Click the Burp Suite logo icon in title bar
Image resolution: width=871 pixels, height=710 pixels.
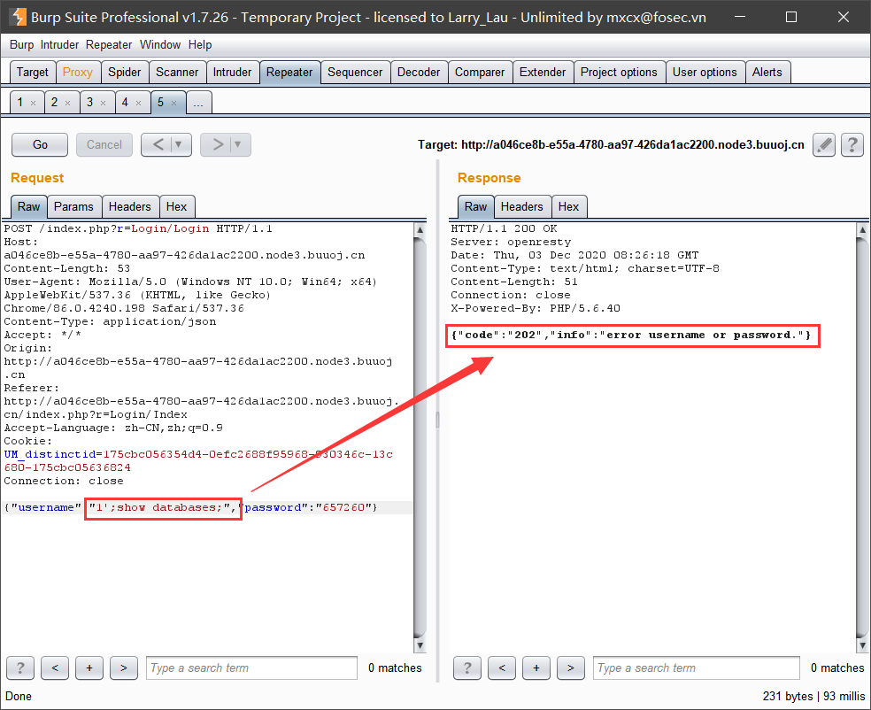[19, 17]
